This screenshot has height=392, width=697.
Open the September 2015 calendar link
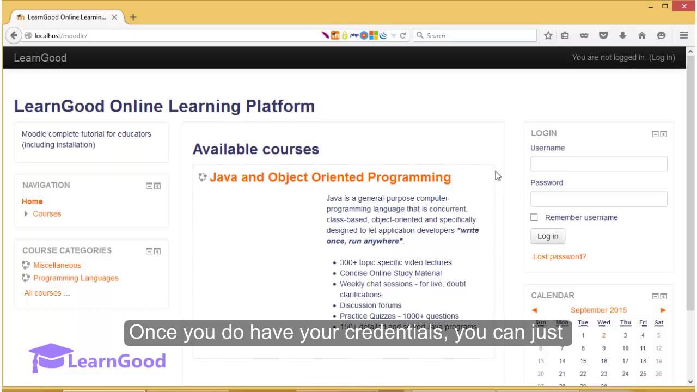coord(598,310)
